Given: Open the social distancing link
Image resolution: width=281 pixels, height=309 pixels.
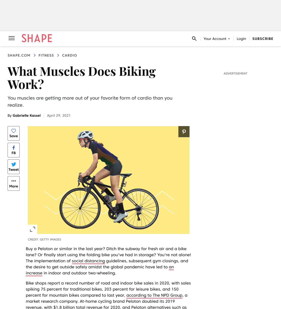Looking at the screenshot, I should point(88,261).
